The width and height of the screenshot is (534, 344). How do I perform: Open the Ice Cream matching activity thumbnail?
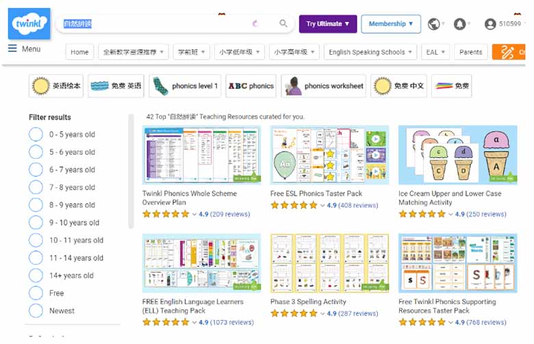pyautogui.click(x=458, y=155)
